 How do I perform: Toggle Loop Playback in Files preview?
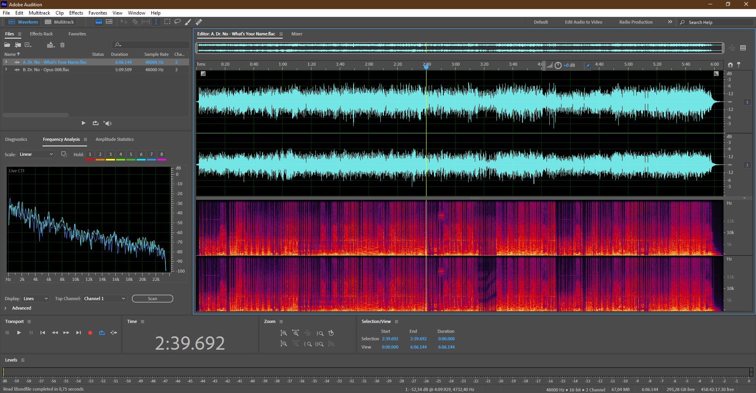point(96,123)
